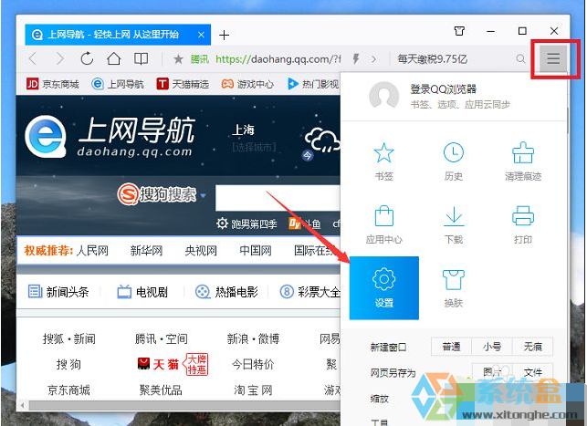The image size is (587, 426).
Task: Open new 普通 normal window
Action: (x=452, y=347)
